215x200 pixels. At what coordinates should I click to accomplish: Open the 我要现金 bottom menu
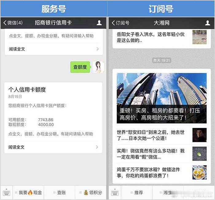pos(28,192)
